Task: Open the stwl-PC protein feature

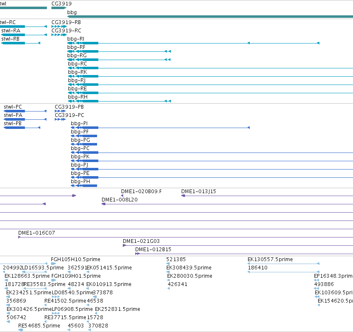Action: coord(25,111)
